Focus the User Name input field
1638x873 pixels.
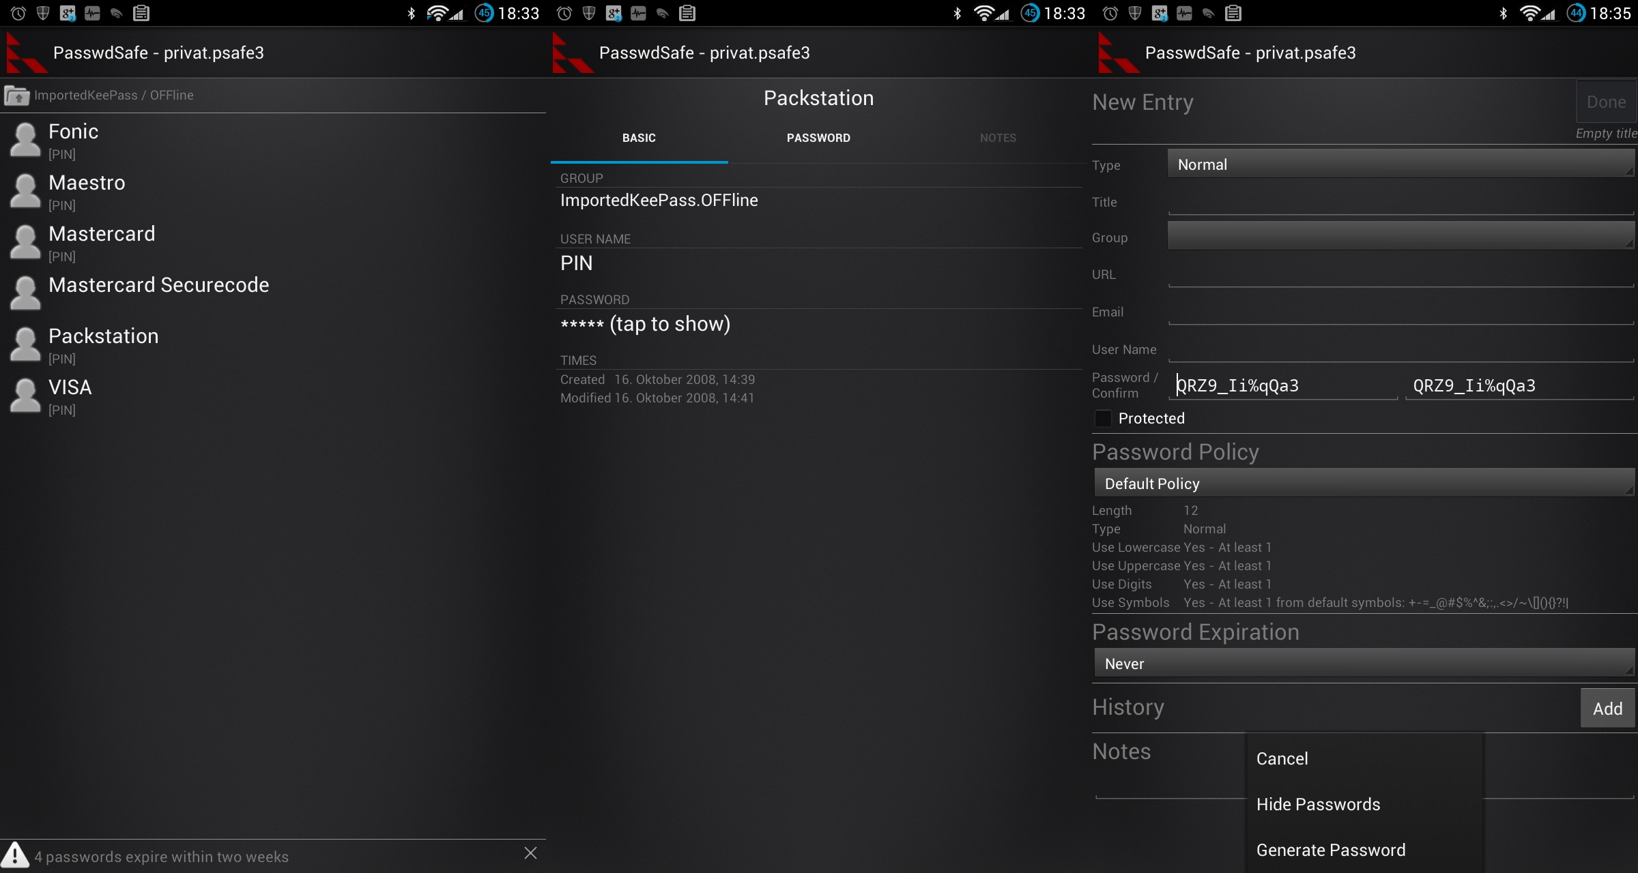pyautogui.click(x=1401, y=349)
